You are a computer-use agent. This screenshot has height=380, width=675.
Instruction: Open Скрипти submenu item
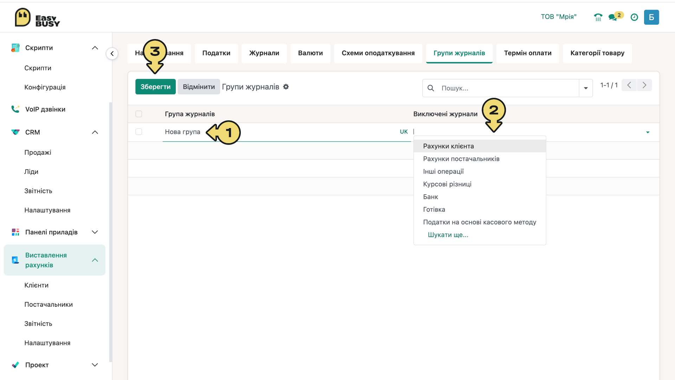pyautogui.click(x=38, y=68)
